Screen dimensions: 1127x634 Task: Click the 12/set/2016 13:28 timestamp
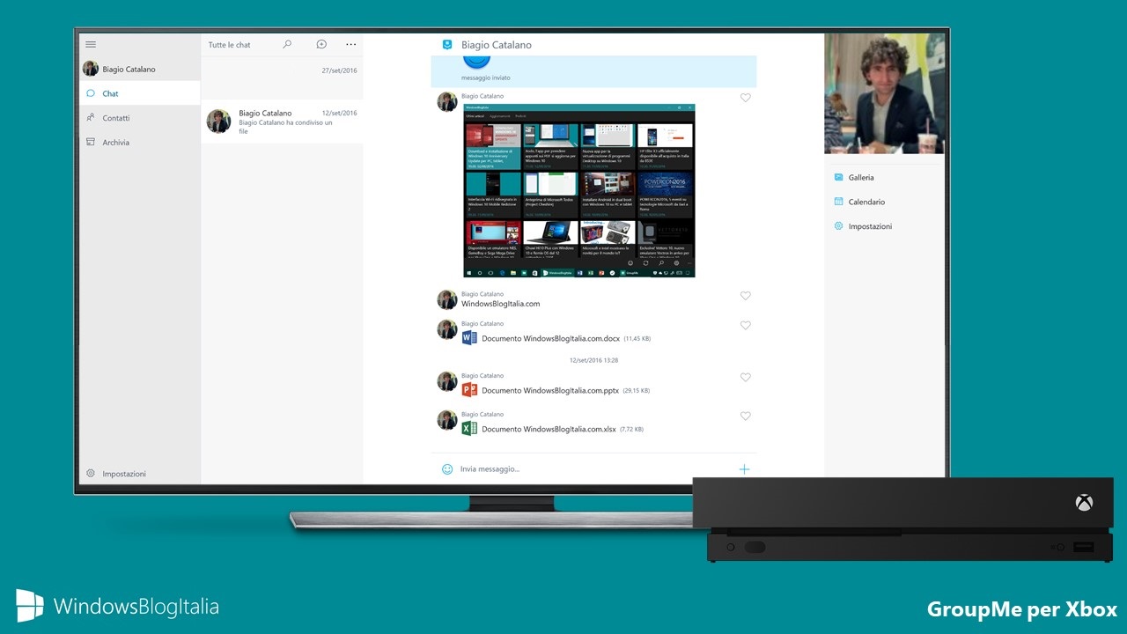click(x=594, y=360)
